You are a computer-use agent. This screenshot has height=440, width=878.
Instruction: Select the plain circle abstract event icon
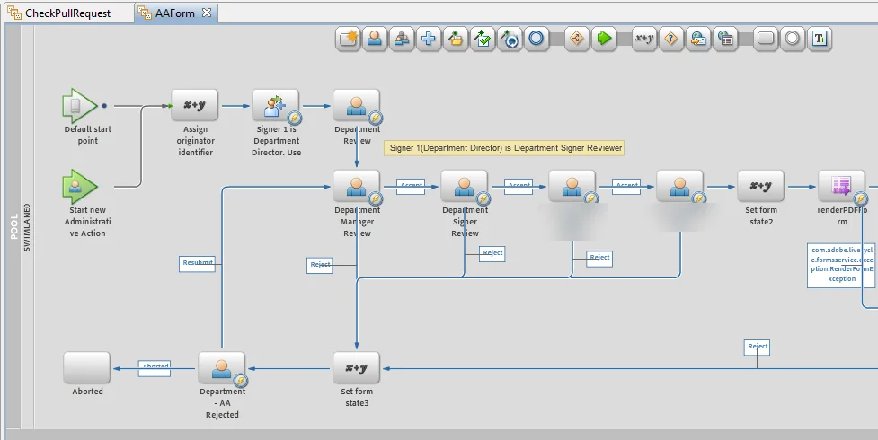[793, 39]
